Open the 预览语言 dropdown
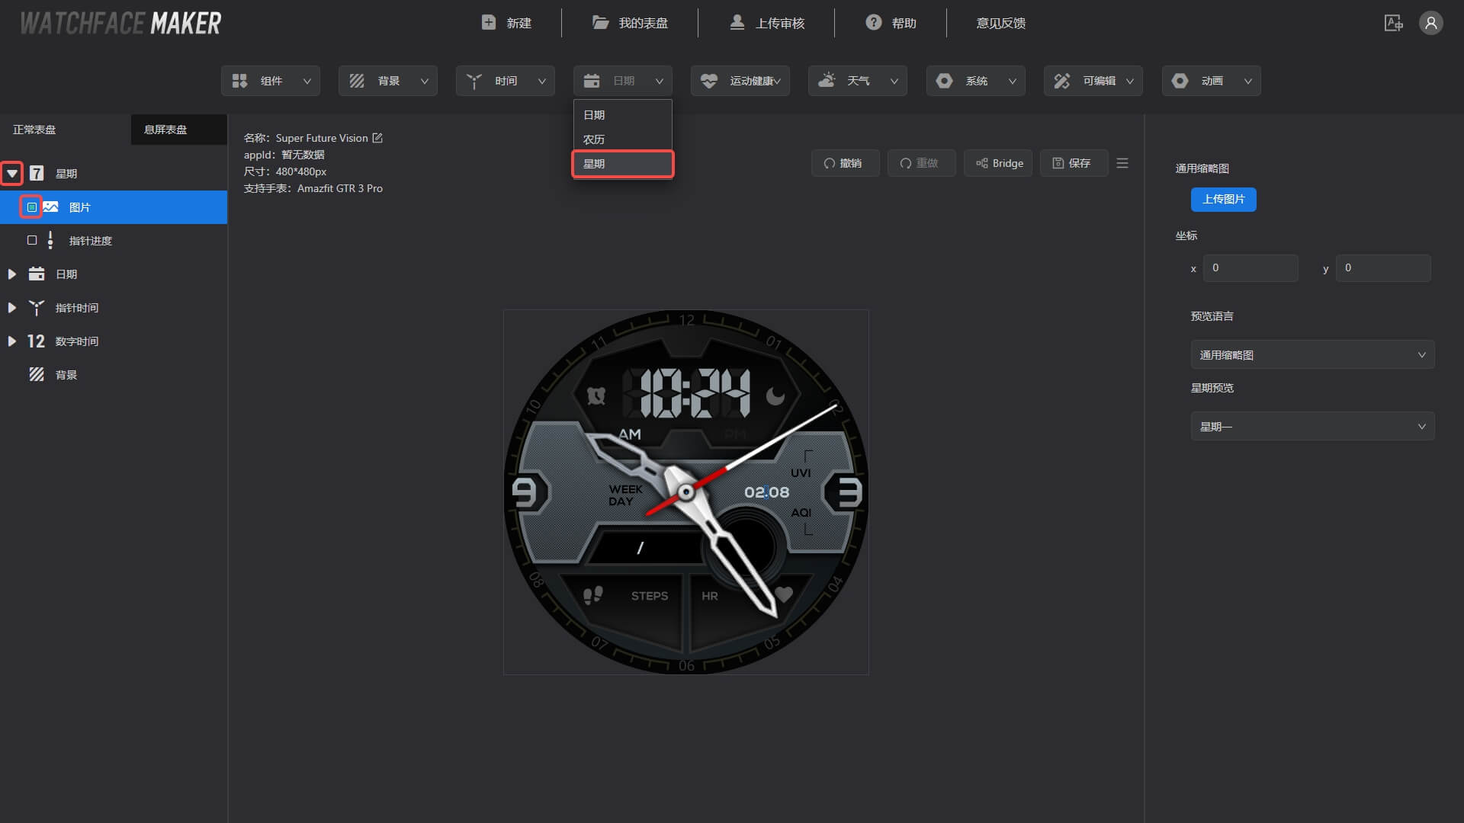The width and height of the screenshot is (1464, 823). point(1312,355)
